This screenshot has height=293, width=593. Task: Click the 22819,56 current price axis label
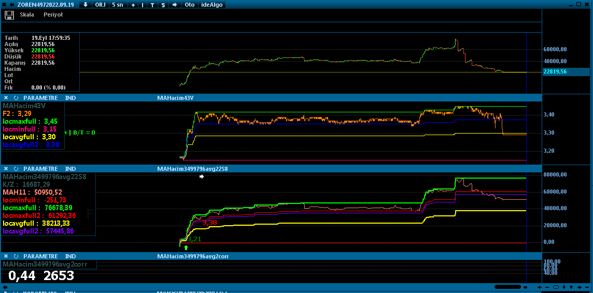click(x=566, y=72)
